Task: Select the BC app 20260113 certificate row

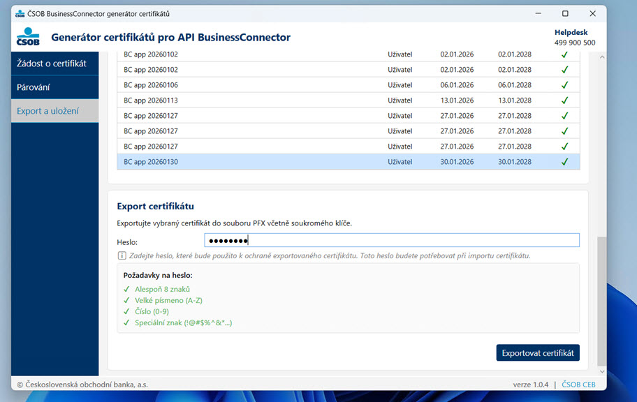Action: click(348, 100)
